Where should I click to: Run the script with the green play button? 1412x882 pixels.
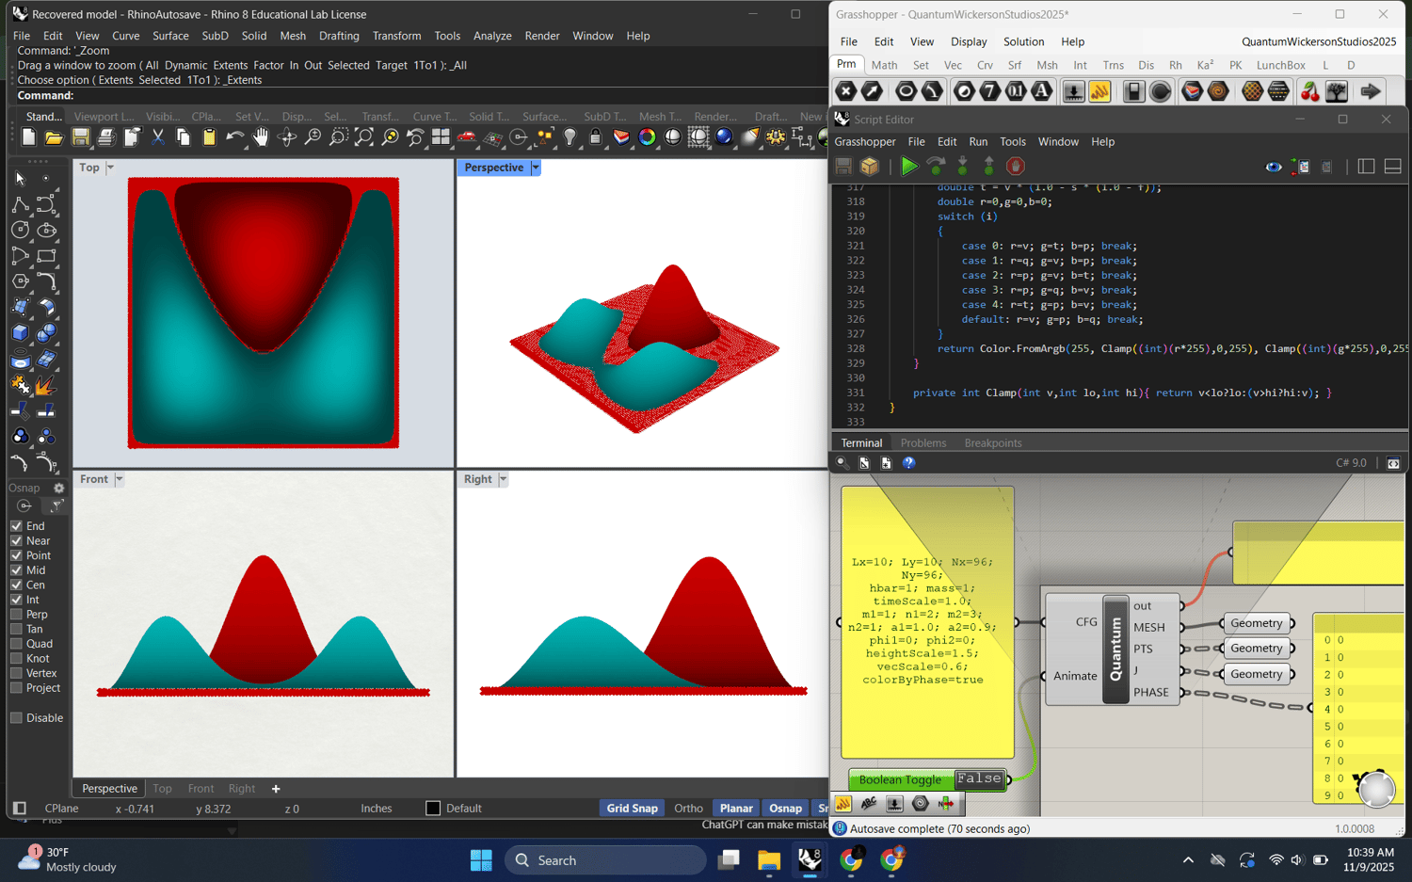[908, 167]
